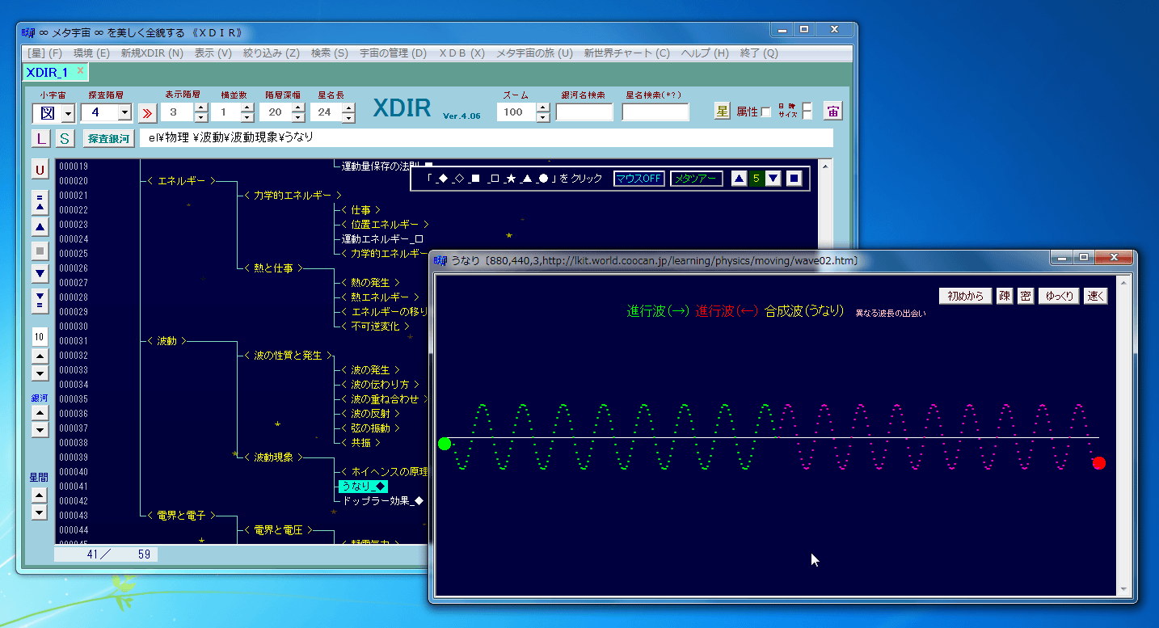Image resolution: width=1159 pixels, height=628 pixels.
Task: Open the 探査階層 dropdown showing 4
Action: [124, 113]
